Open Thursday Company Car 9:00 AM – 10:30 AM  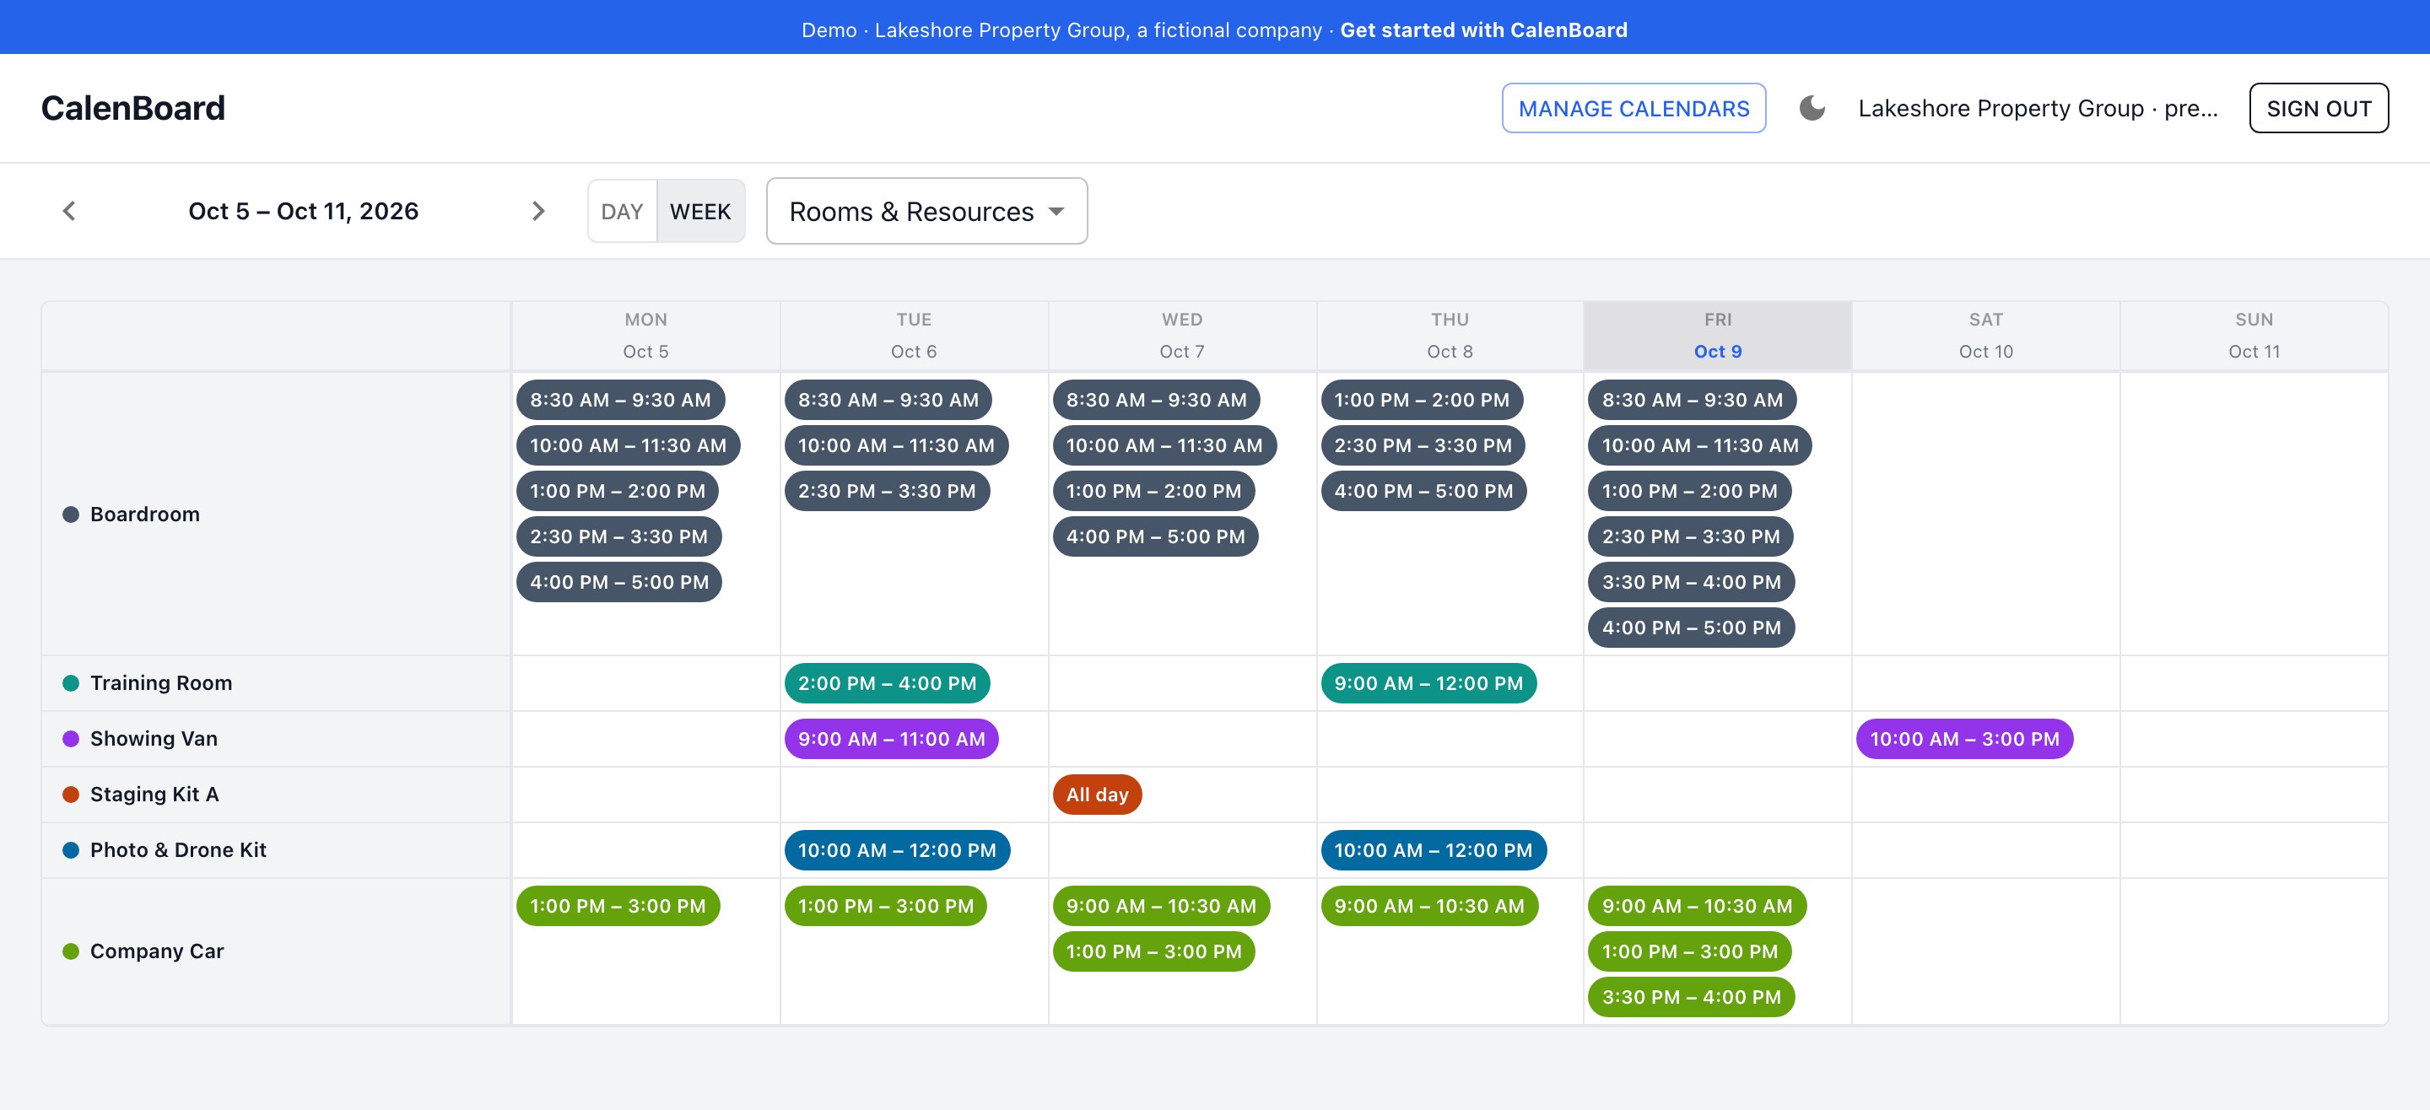pyautogui.click(x=1429, y=905)
